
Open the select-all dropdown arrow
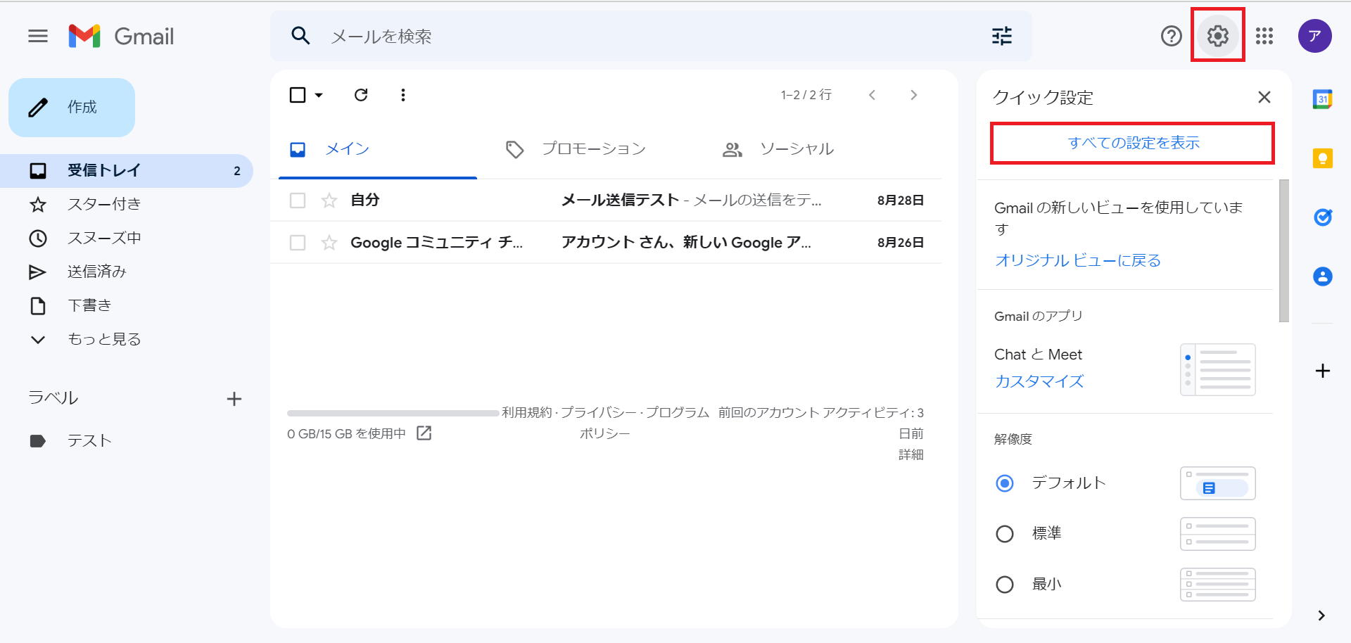point(319,95)
